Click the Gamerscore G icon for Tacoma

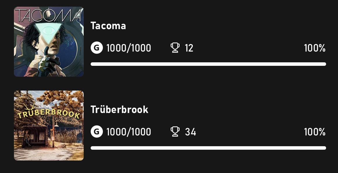tap(96, 48)
